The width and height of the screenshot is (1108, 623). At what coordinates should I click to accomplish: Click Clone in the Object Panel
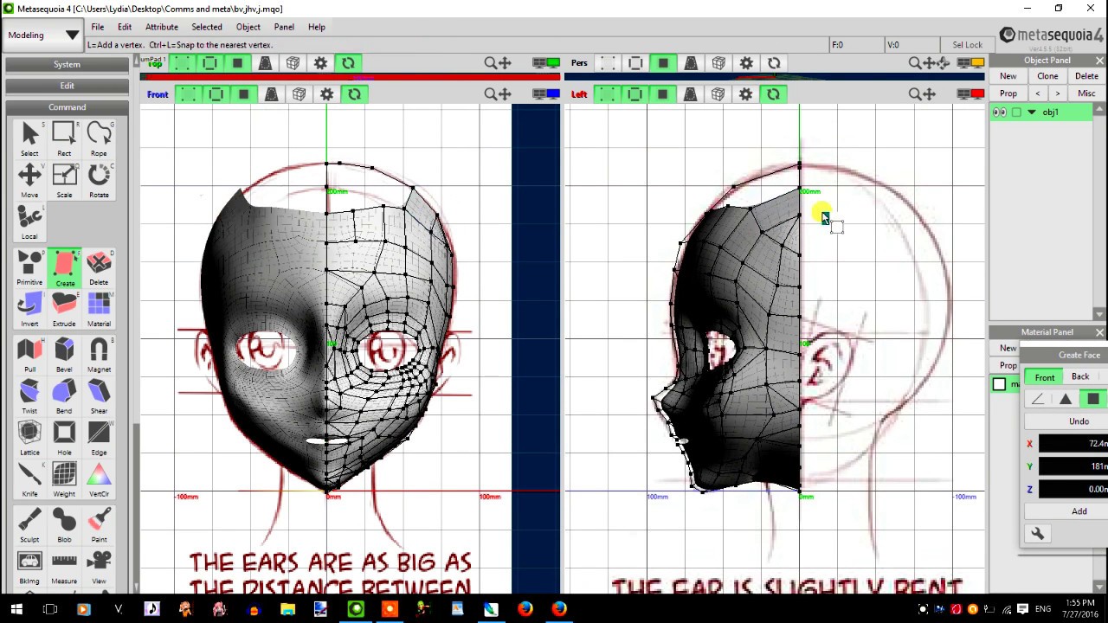pos(1047,76)
